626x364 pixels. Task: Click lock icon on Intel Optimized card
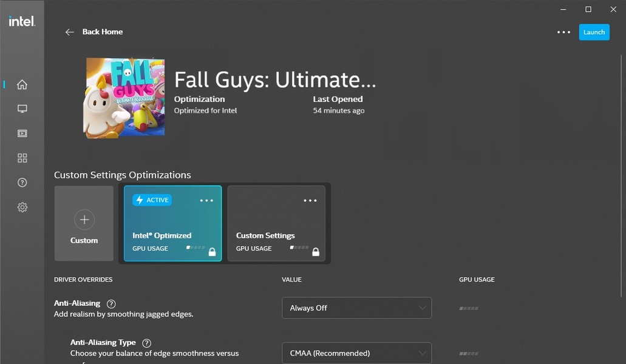(x=212, y=252)
